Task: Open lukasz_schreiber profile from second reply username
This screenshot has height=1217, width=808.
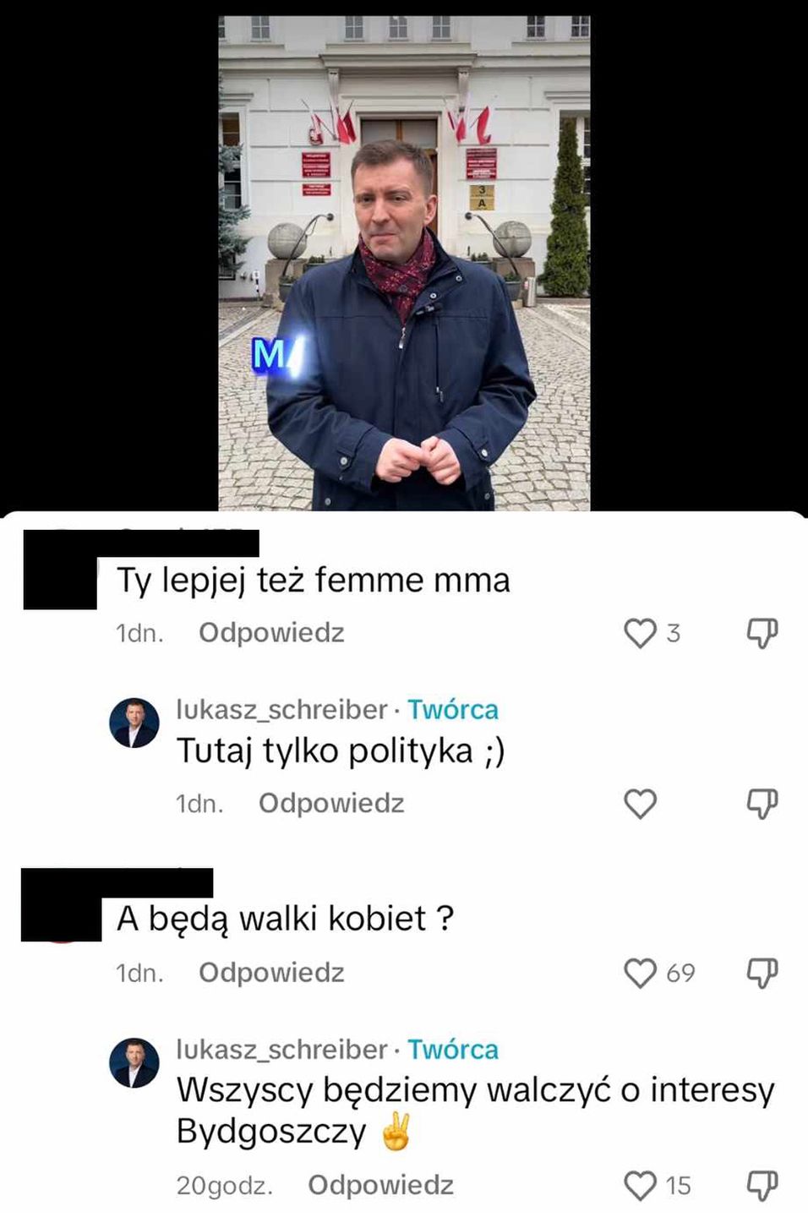Action: click(x=281, y=1050)
